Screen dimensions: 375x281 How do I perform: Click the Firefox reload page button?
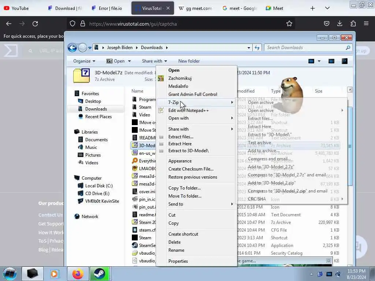[x=35, y=24]
